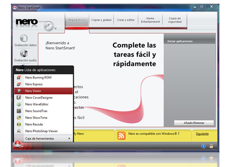
Task: Click the Iniciar aplicaciones panel header
Action: [x=190, y=41]
